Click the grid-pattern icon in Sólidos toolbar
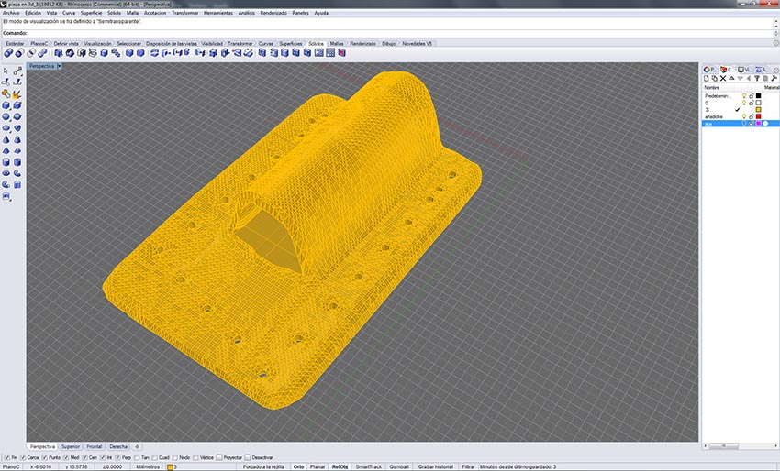The height and width of the screenshot is (471, 780). pos(330,52)
